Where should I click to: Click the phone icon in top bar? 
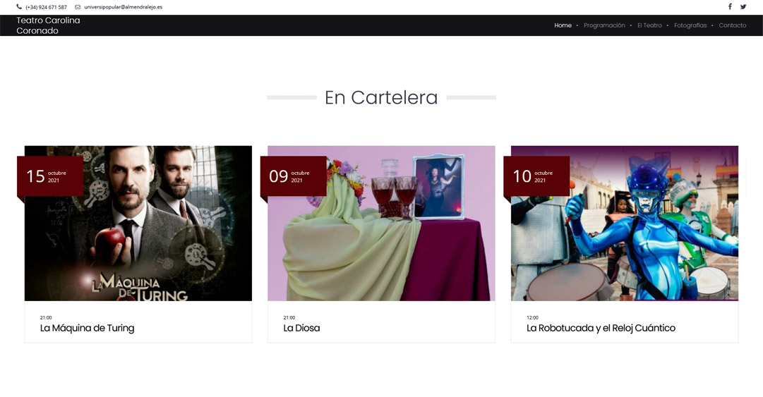pyautogui.click(x=19, y=7)
